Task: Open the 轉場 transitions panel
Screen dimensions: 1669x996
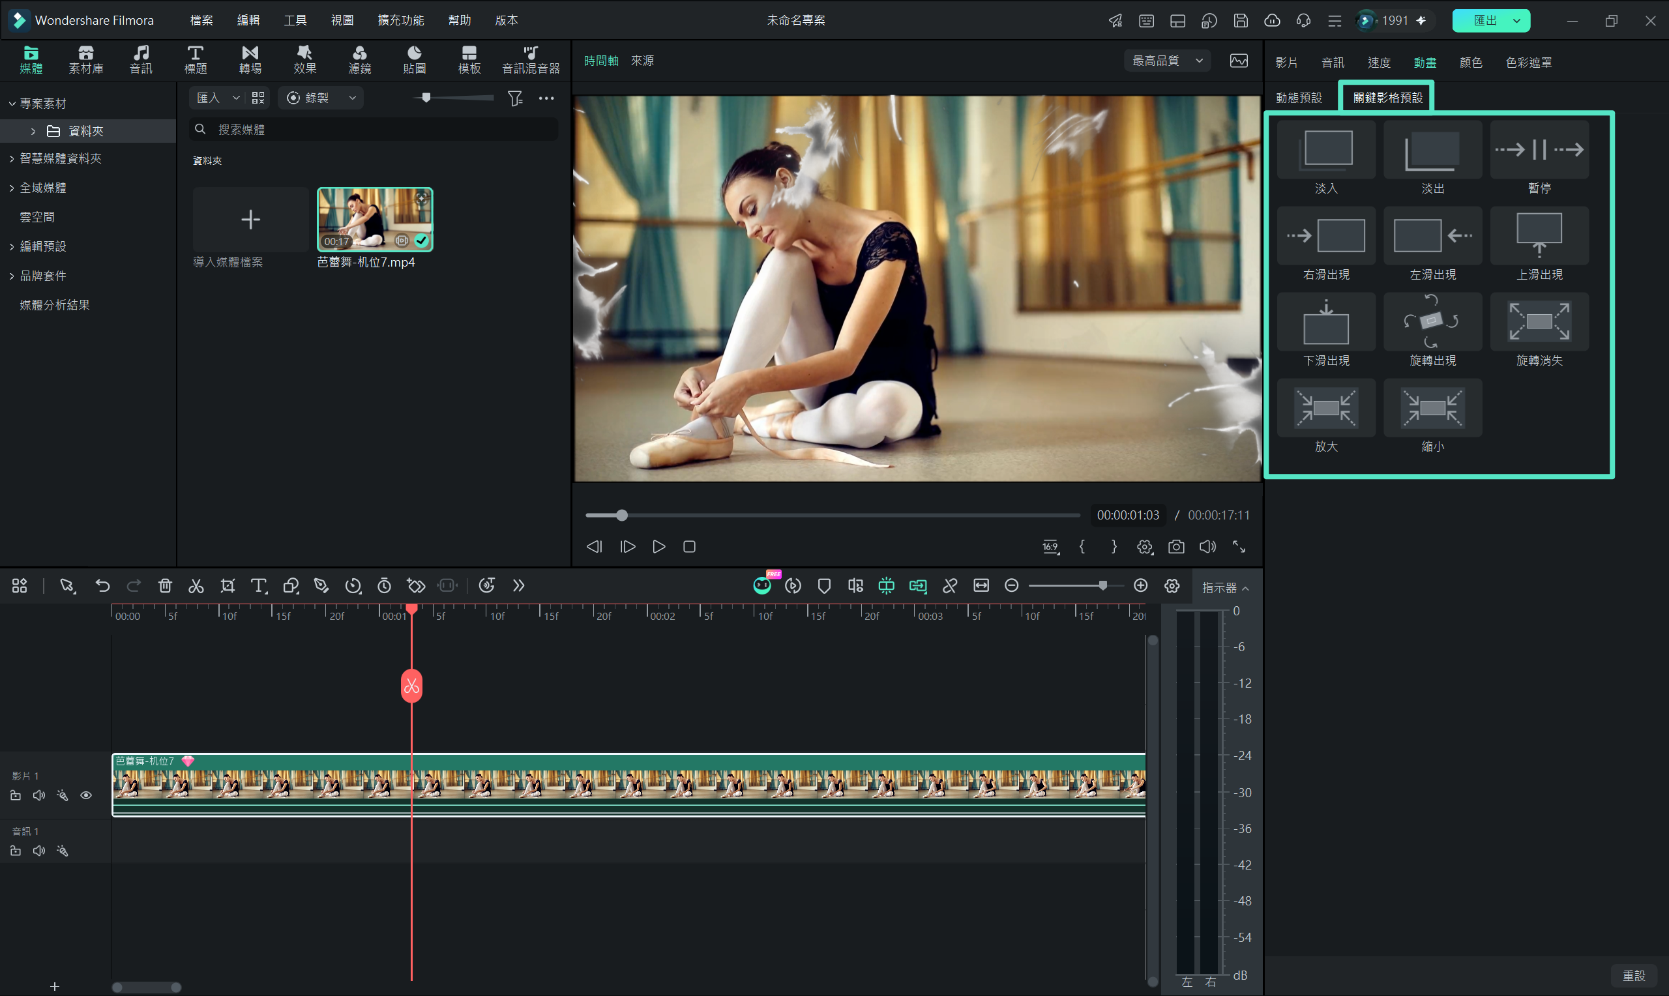Action: click(250, 60)
